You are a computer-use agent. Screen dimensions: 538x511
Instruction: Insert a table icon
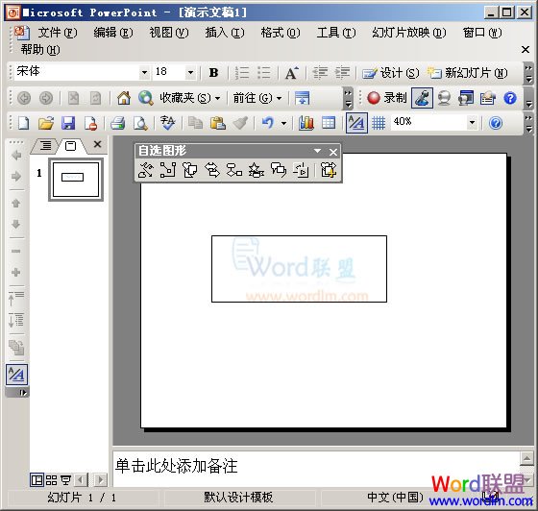pos(329,123)
